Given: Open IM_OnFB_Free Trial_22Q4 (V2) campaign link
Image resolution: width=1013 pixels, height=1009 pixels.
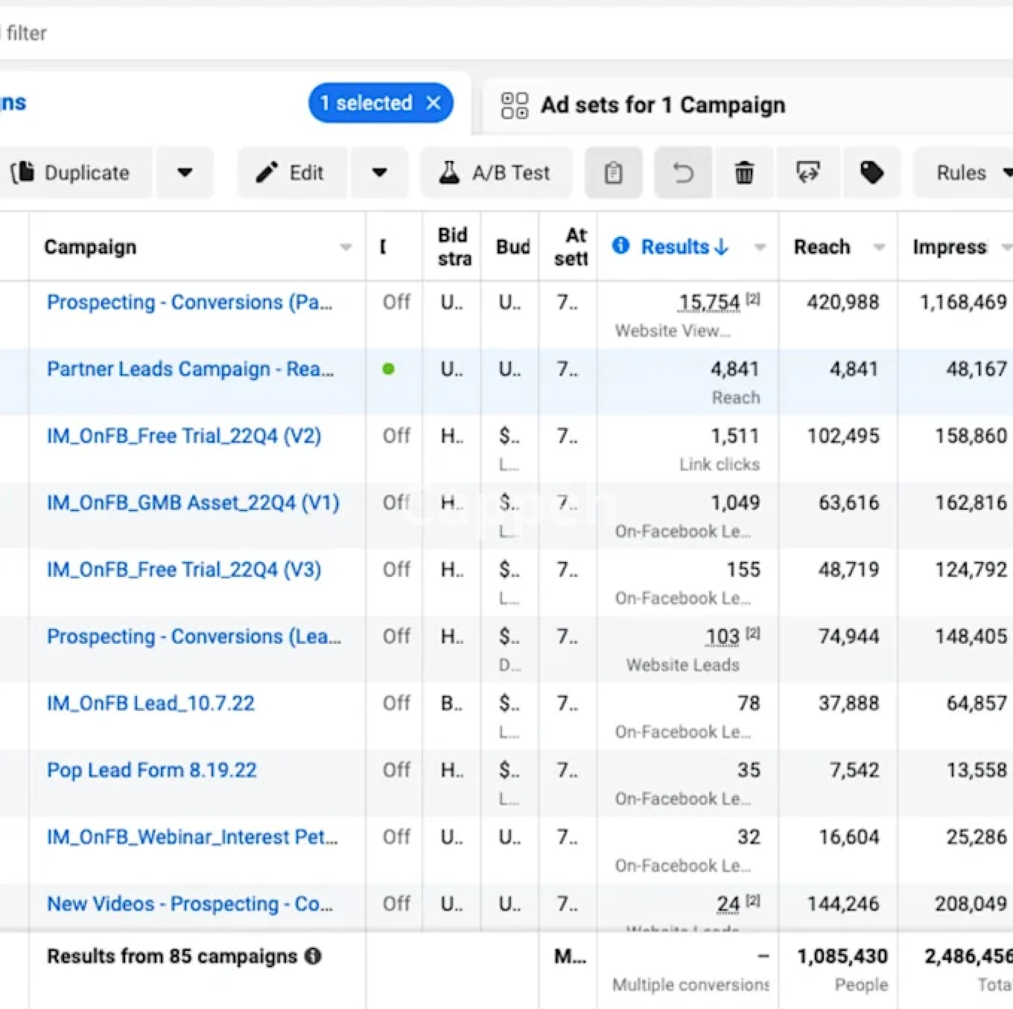Looking at the screenshot, I should (x=184, y=436).
